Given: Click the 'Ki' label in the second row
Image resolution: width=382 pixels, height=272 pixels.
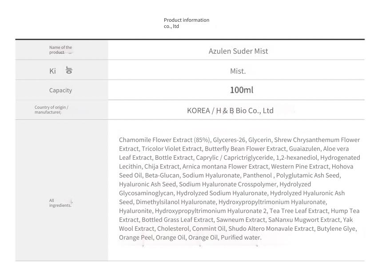Looking at the screenshot, I should 52,71.
